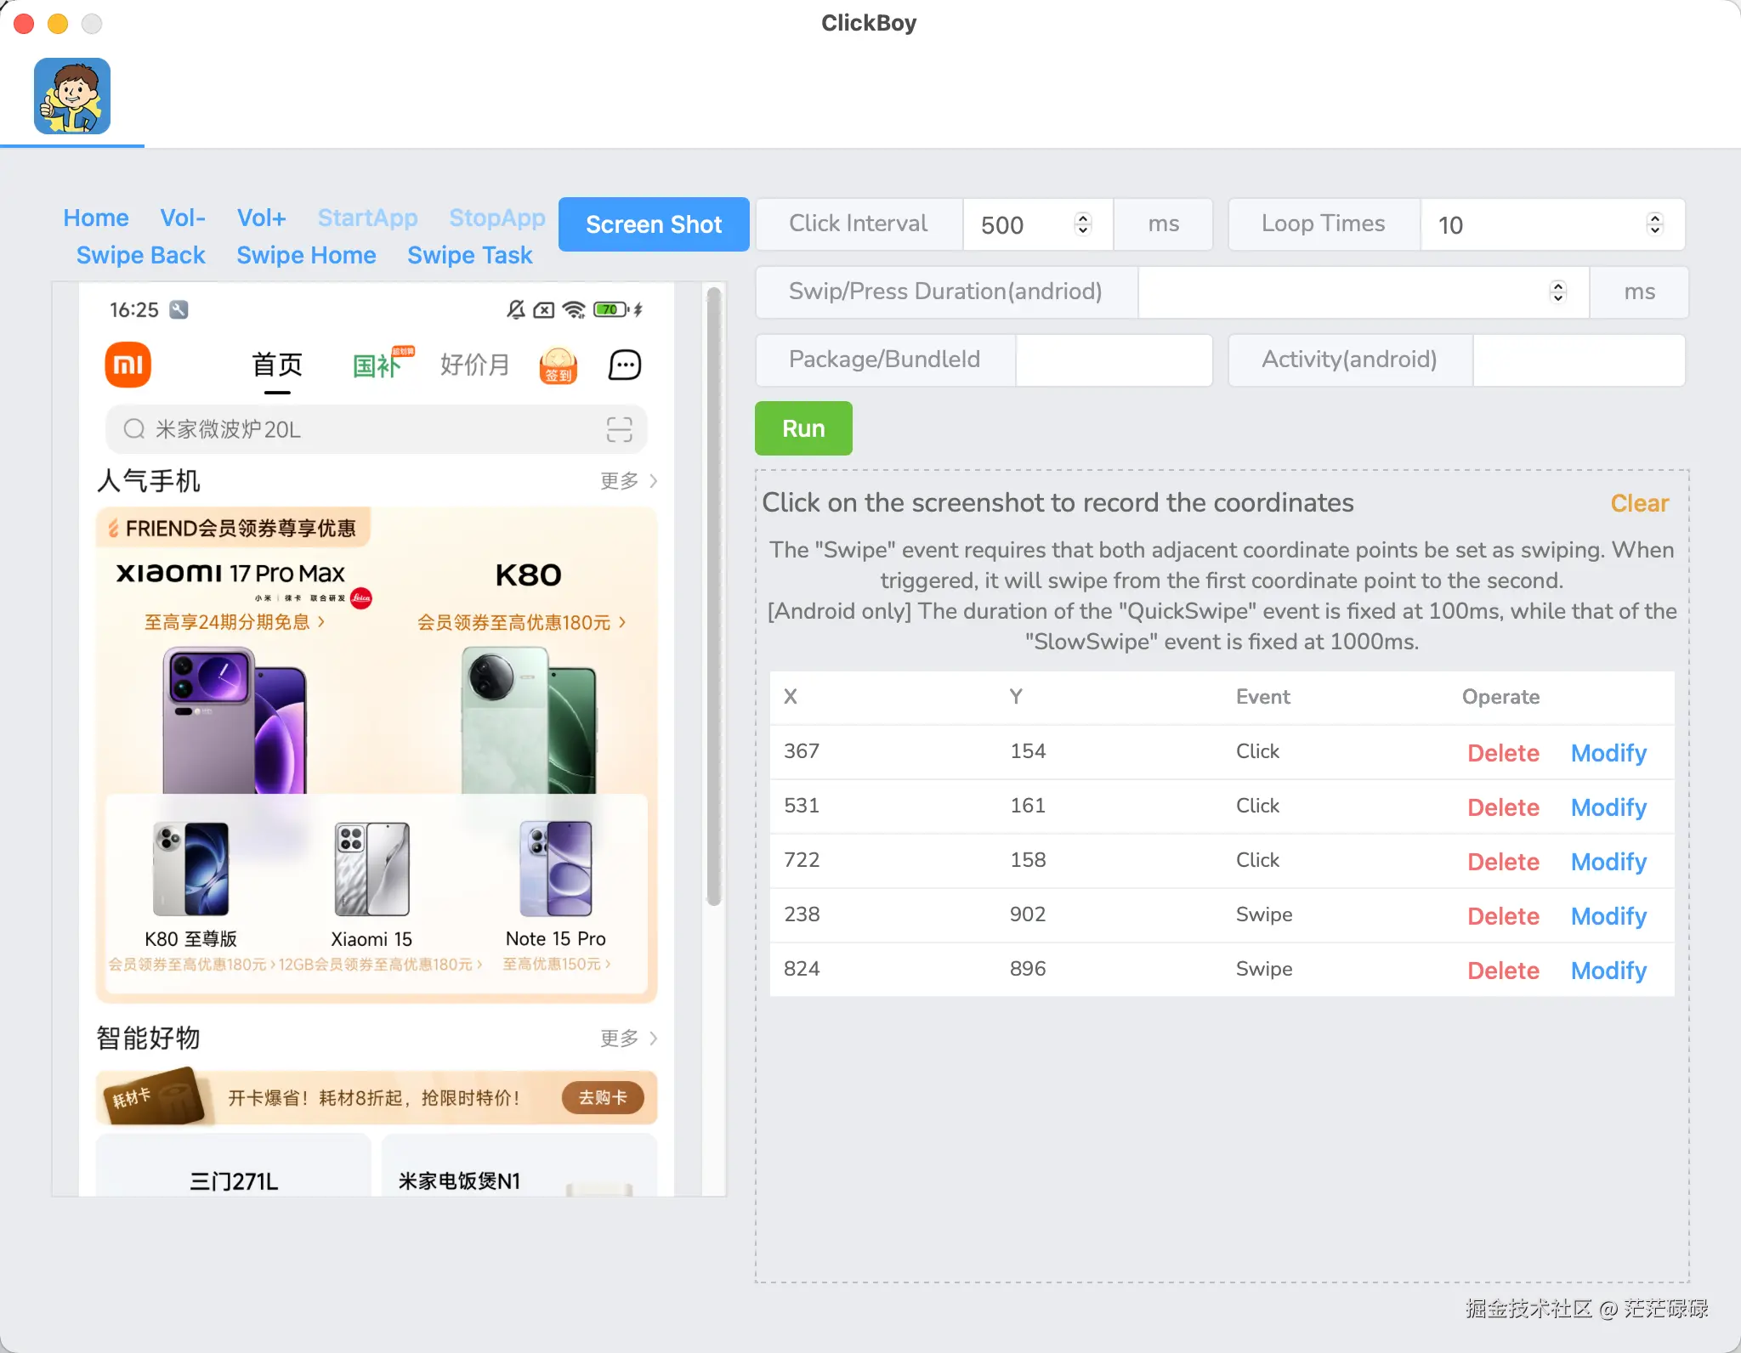Delete the 367, 154 Click row

(x=1502, y=752)
